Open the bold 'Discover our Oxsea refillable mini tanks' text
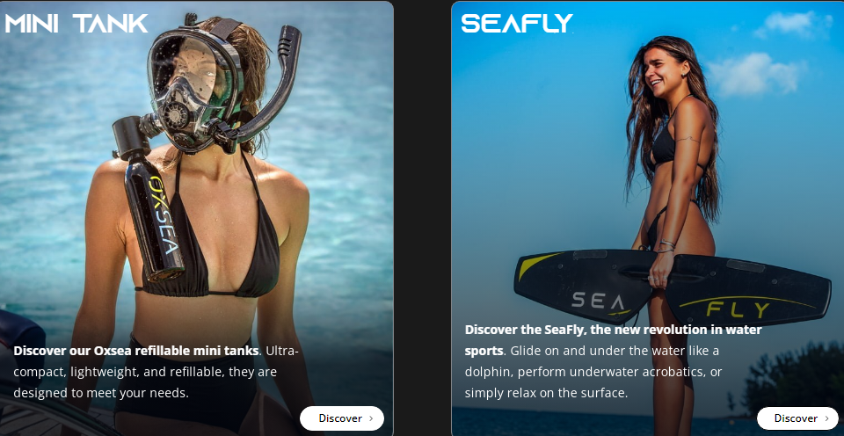The width and height of the screenshot is (844, 436). pyautogui.click(x=135, y=351)
